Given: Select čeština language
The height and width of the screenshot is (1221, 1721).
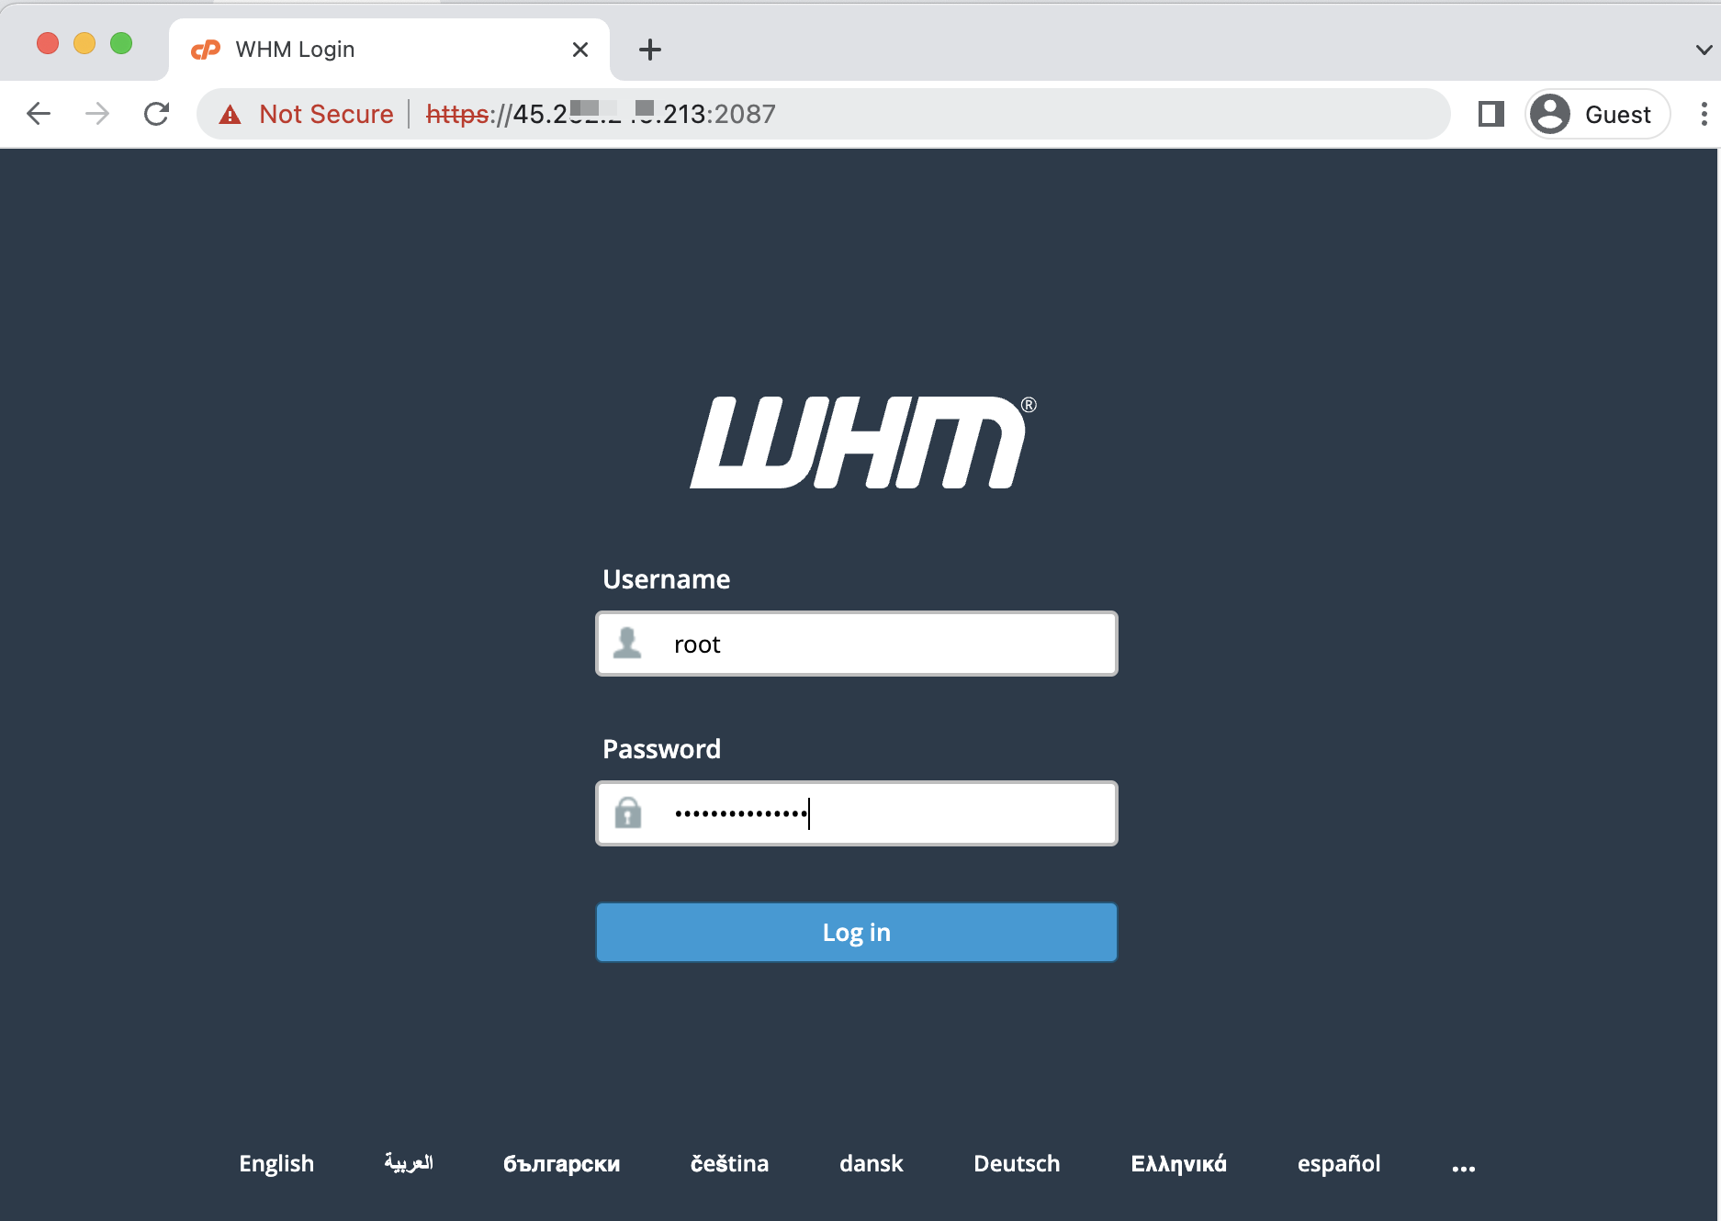Looking at the screenshot, I should 730,1163.
